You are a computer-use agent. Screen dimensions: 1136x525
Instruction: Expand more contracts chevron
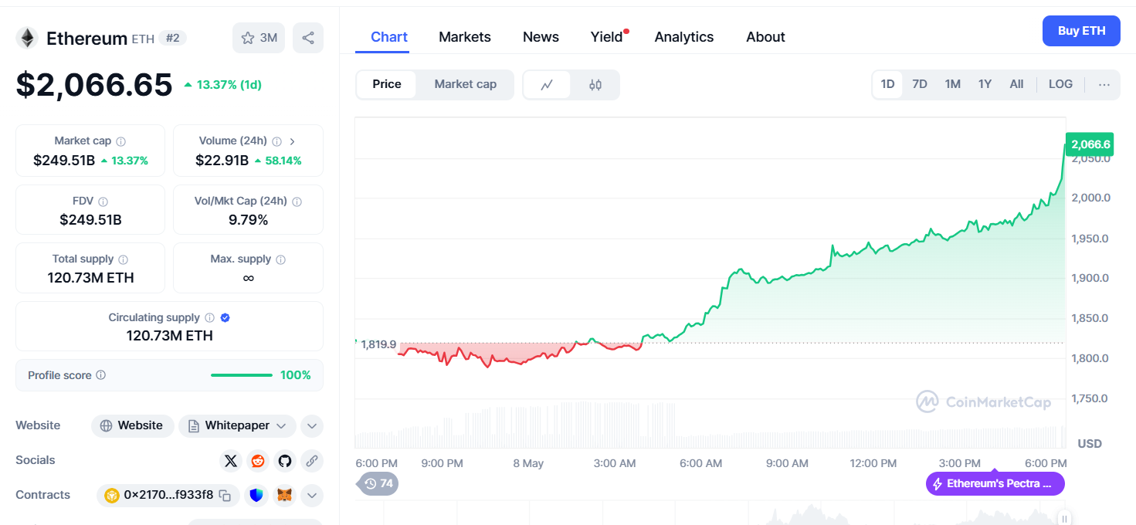click(x=311, y=495)
